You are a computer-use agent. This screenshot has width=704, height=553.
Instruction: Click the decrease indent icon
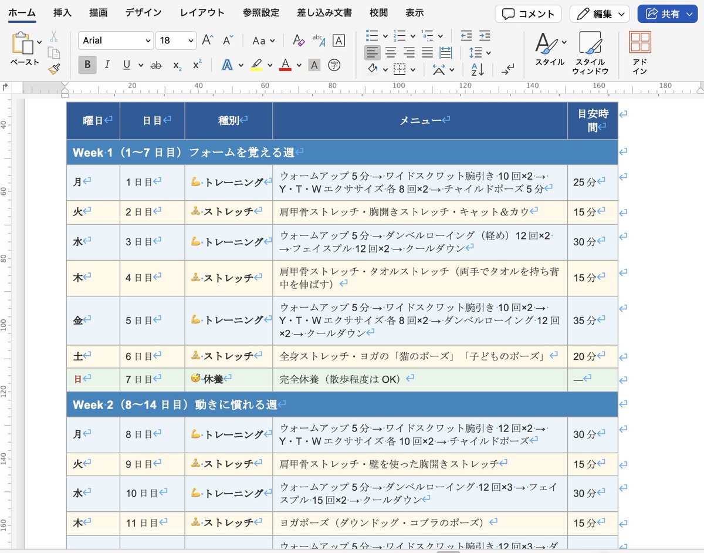[x=466, y=36]
